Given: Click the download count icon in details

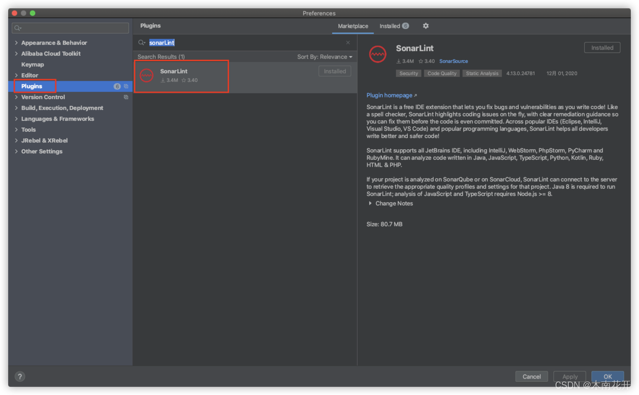Looking at the screenshot, I should coord(399,61).
